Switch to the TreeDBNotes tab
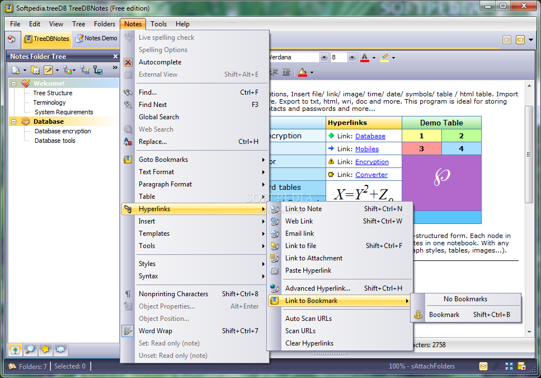Image resolution: width=541 pixels, height=378 pixels. 46,39
